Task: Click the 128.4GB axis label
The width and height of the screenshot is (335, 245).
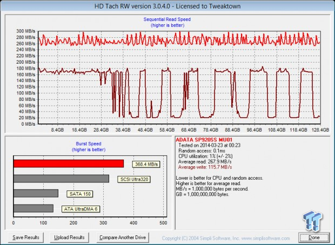Action: click(320, 130)
